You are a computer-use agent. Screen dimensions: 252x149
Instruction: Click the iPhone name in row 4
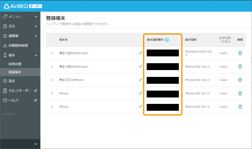[x=64, y=93]
